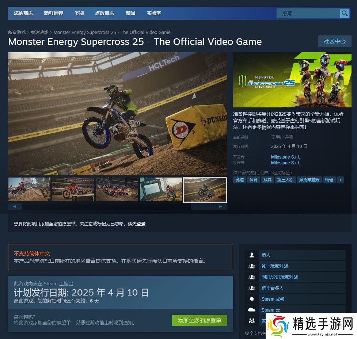Screen dimensions: 357x339
Task: Click the Steam achievements star icon
Action: 251,299
